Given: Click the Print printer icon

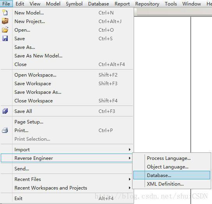Looking at the screenshot, I should click(x=5, y=131).
